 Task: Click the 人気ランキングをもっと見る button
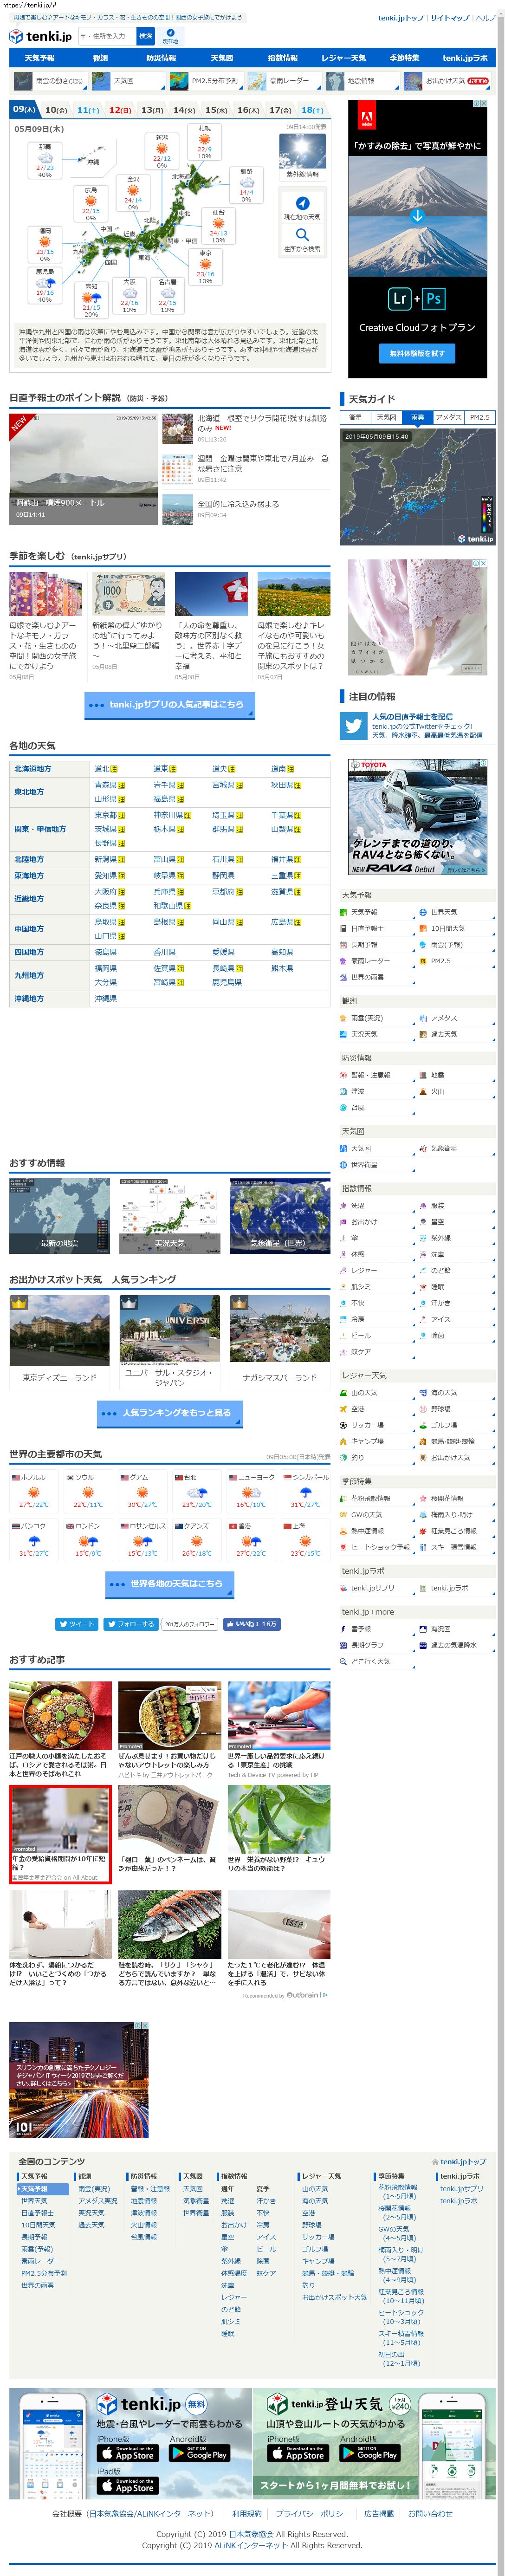pos(169,1412)
